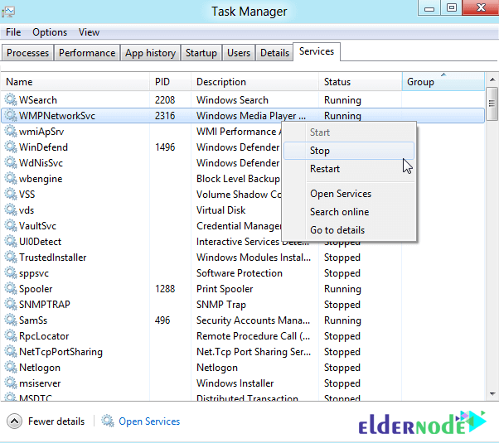Viewport: 499px width, 443px height.
Task: Click Running status of SamSs row
Action: [x=342, y=320]
